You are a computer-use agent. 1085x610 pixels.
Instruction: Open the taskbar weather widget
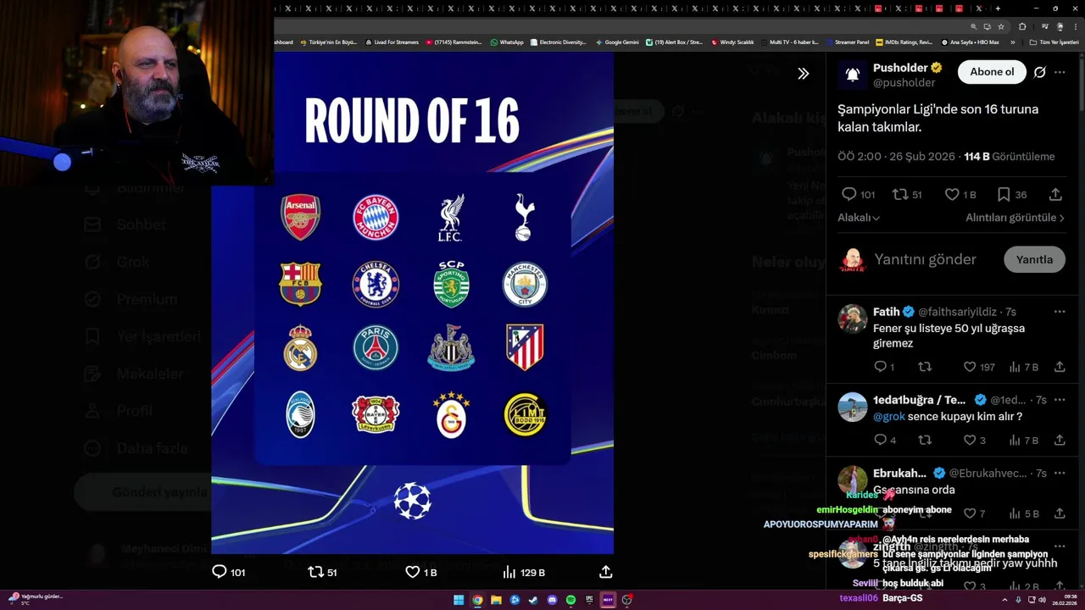(34, 599)
